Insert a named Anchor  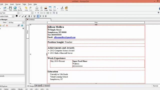[x=37, y=8]
